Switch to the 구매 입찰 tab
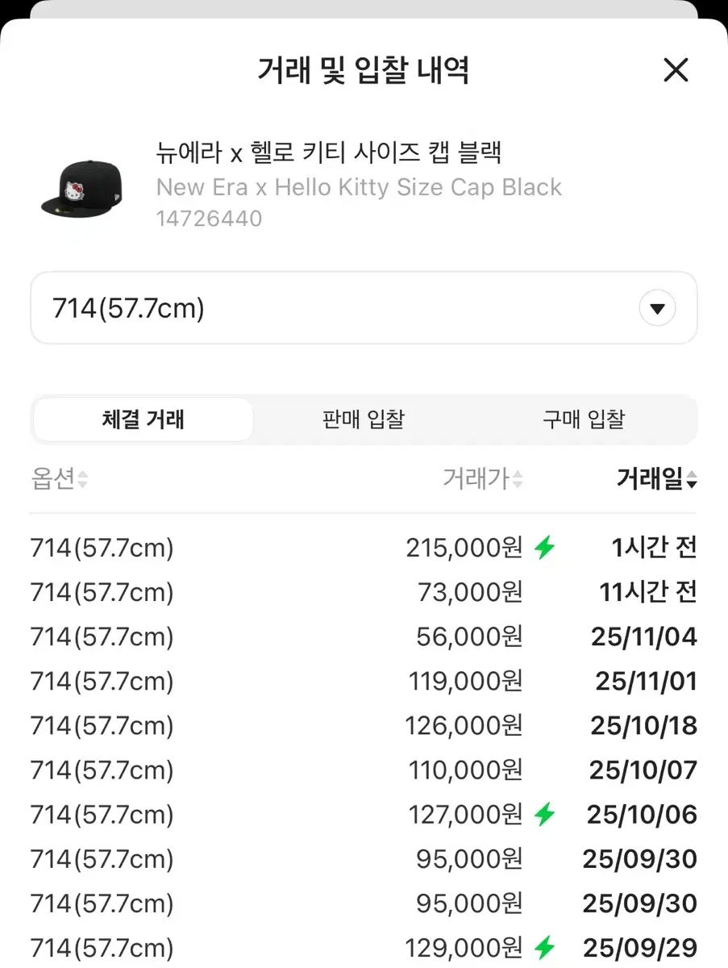Screen dimensions: 728x968 584,419
